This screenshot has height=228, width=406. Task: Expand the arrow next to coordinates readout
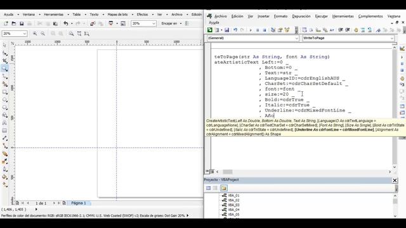pyautogui.click(x=36, y=210)
